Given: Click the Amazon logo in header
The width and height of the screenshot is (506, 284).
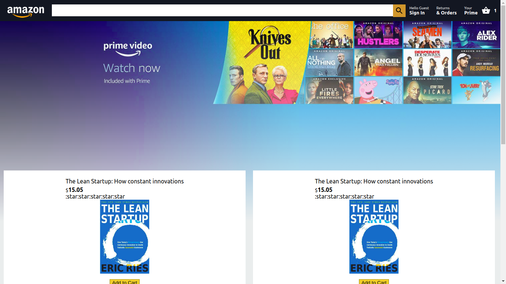Looking at the screenshot, I should click(26, 11).
